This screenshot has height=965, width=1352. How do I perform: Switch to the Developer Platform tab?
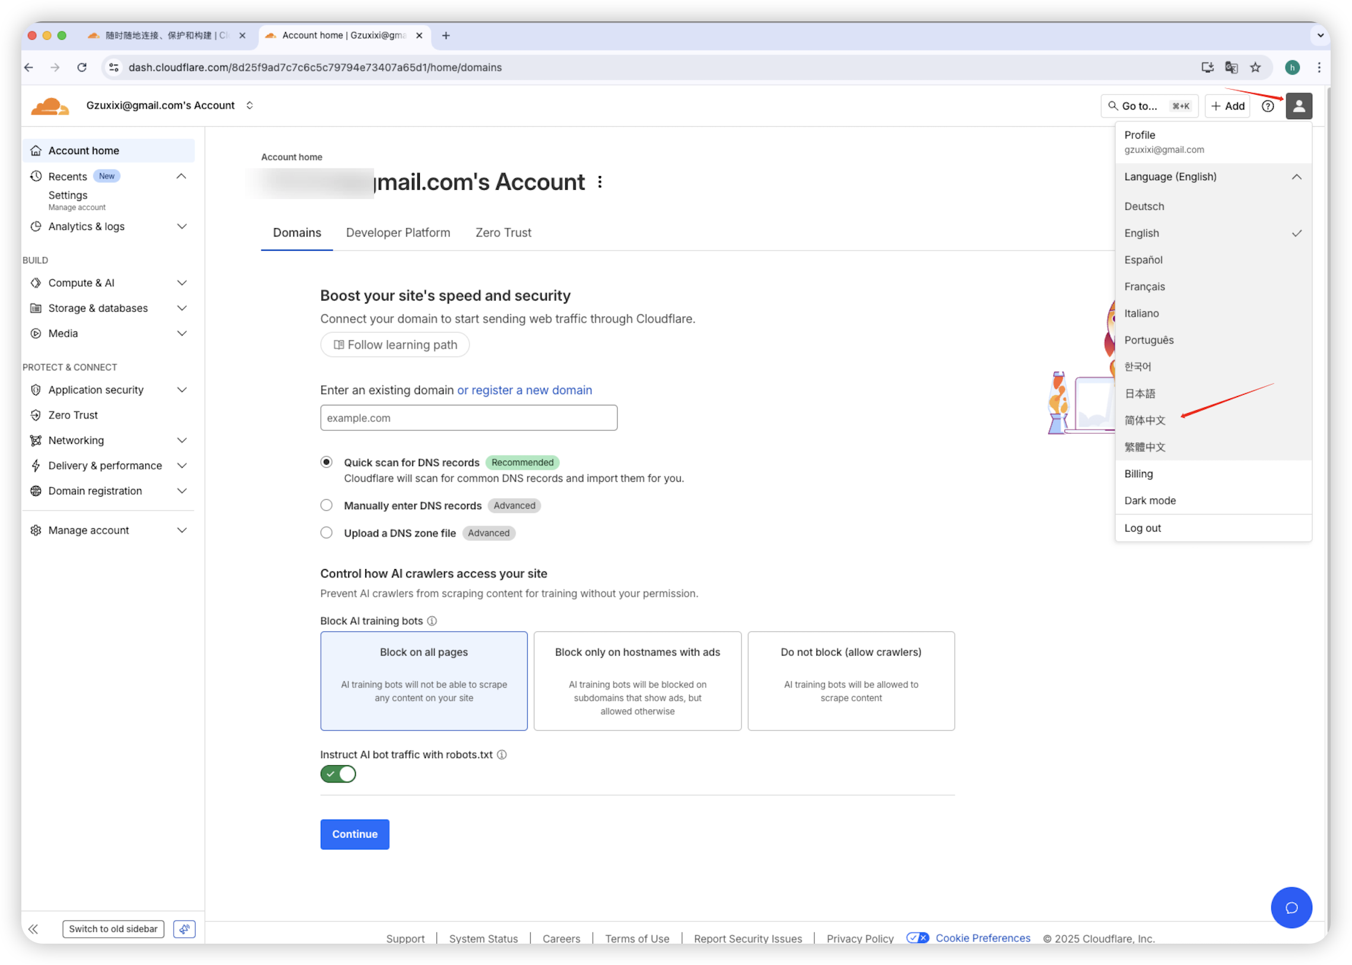397,233
